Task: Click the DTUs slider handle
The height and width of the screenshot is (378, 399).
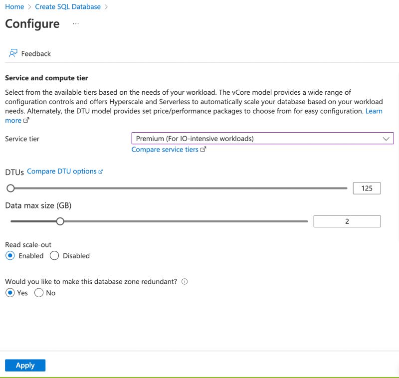Action: coord(11,188)
